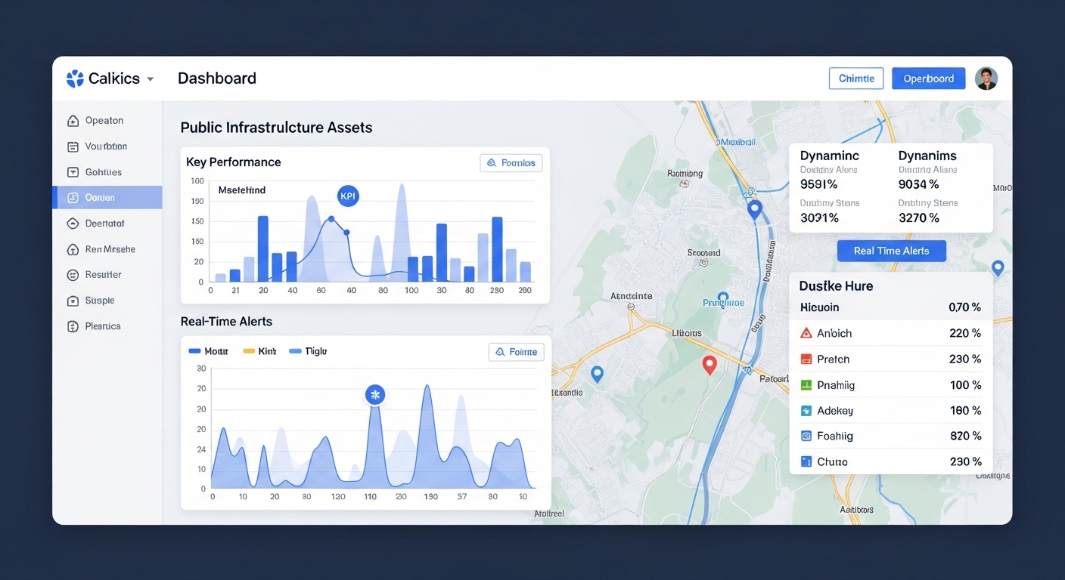Viewport: 1065px width, 580px height.
Task: Click the 3270 % value under Dynanims
Action: click(918, 218)
